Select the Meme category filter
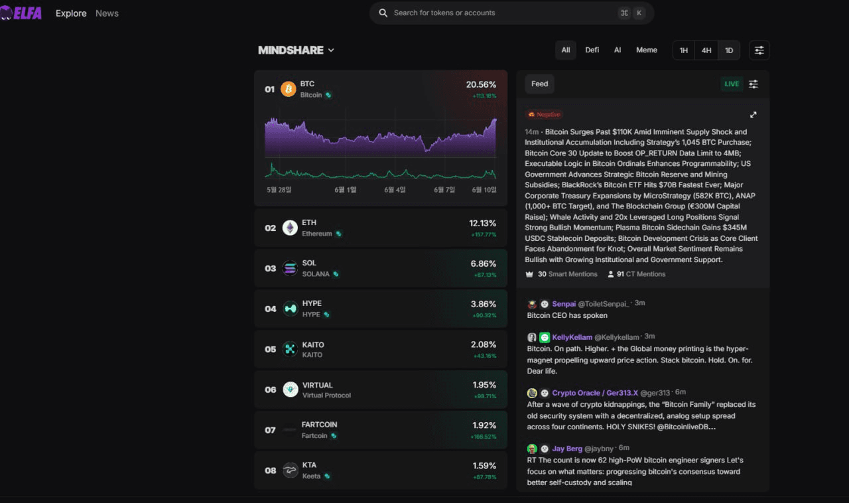The image size is (849, 503). click(x=647, y=50)
